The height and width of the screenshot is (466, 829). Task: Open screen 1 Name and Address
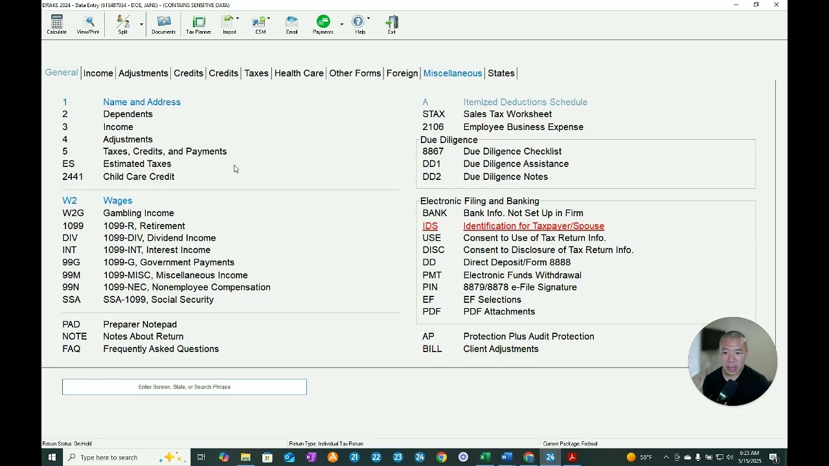point(142,102)
